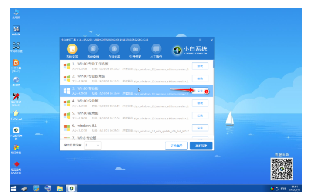
Task: Open the 系统备份 system backup icon
Action: [93, 49]
